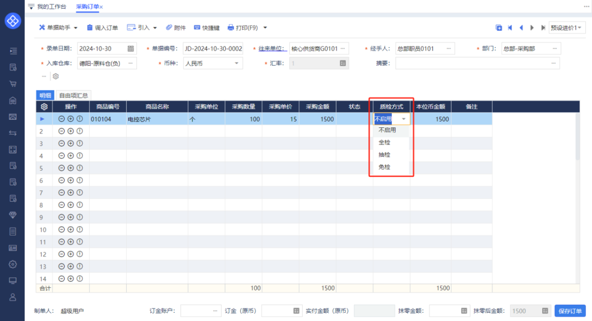The width and height of the screenshot is (592, 321).
Task: Click the 采购数量 column header
Action: (243, 107)
